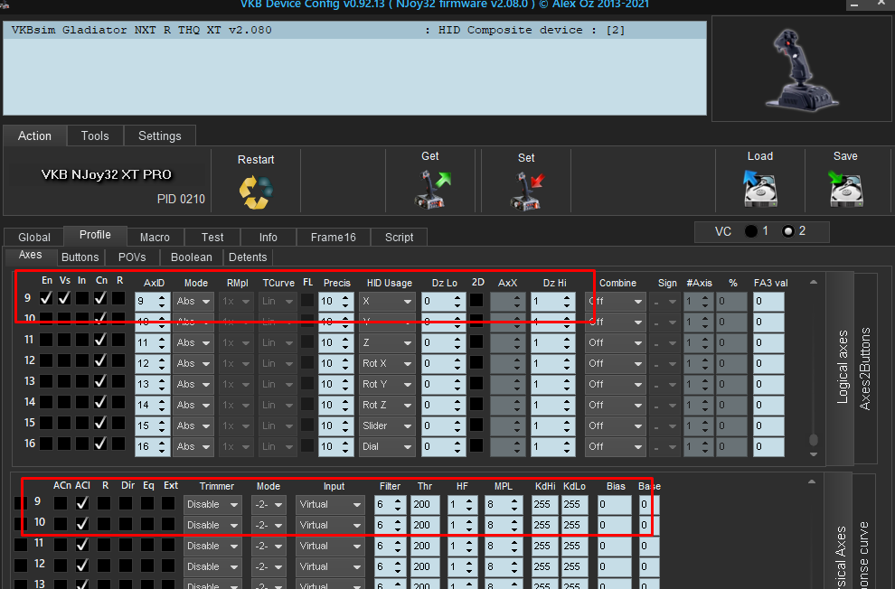Select VC radio option 2
This screenshot has height=589, width=895.
(788, 231)
